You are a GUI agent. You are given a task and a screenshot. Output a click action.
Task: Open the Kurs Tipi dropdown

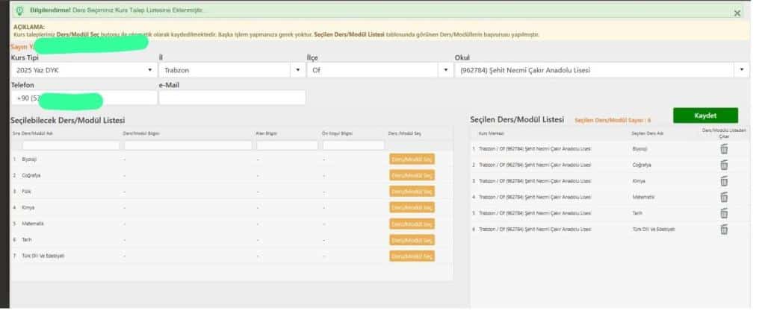click(x=82, y=70)
